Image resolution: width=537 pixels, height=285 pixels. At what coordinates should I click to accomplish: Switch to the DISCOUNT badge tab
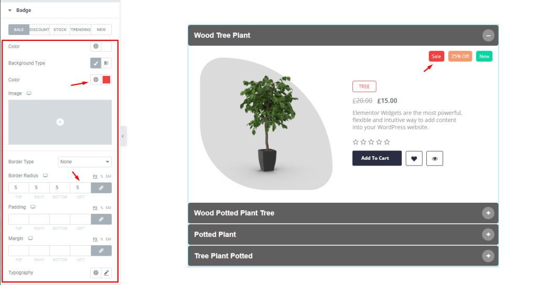coord(39,30)
